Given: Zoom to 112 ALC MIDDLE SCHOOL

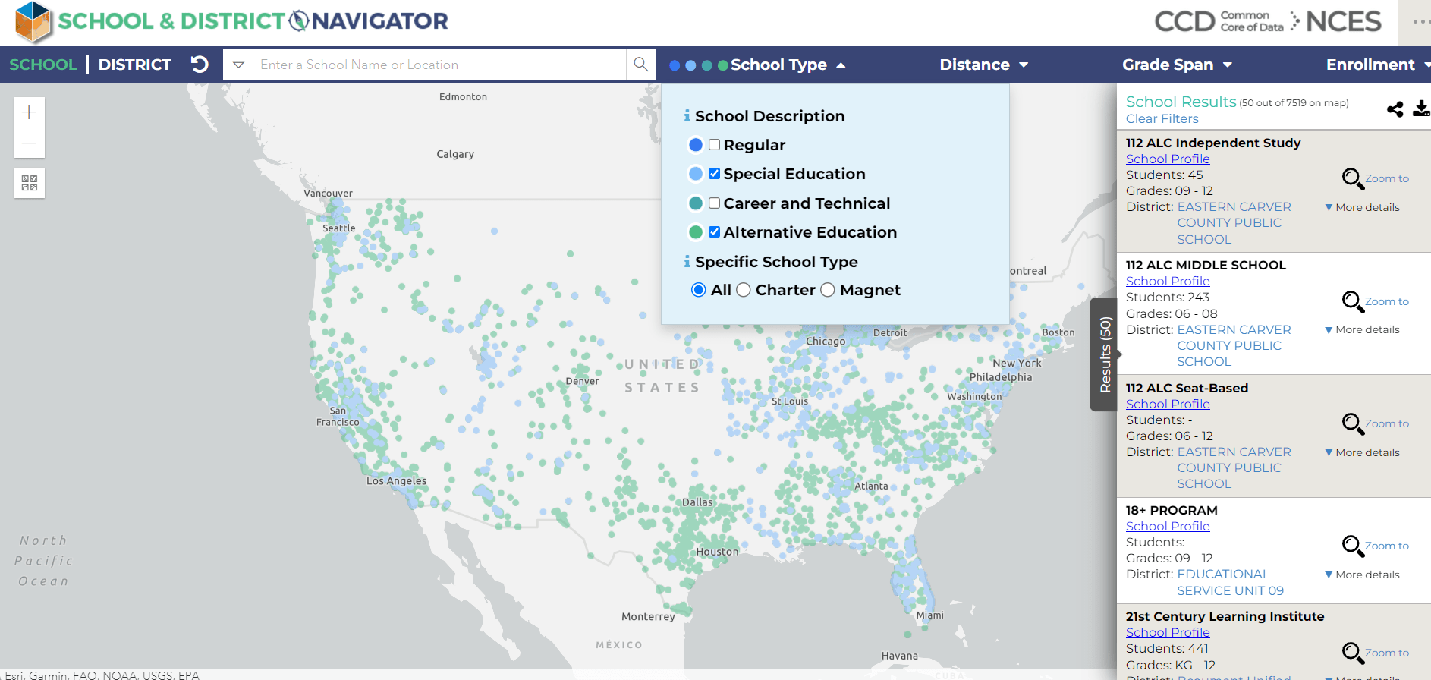Looking at the screenshot, I should pyautogui.click(x=1375, y=301).
